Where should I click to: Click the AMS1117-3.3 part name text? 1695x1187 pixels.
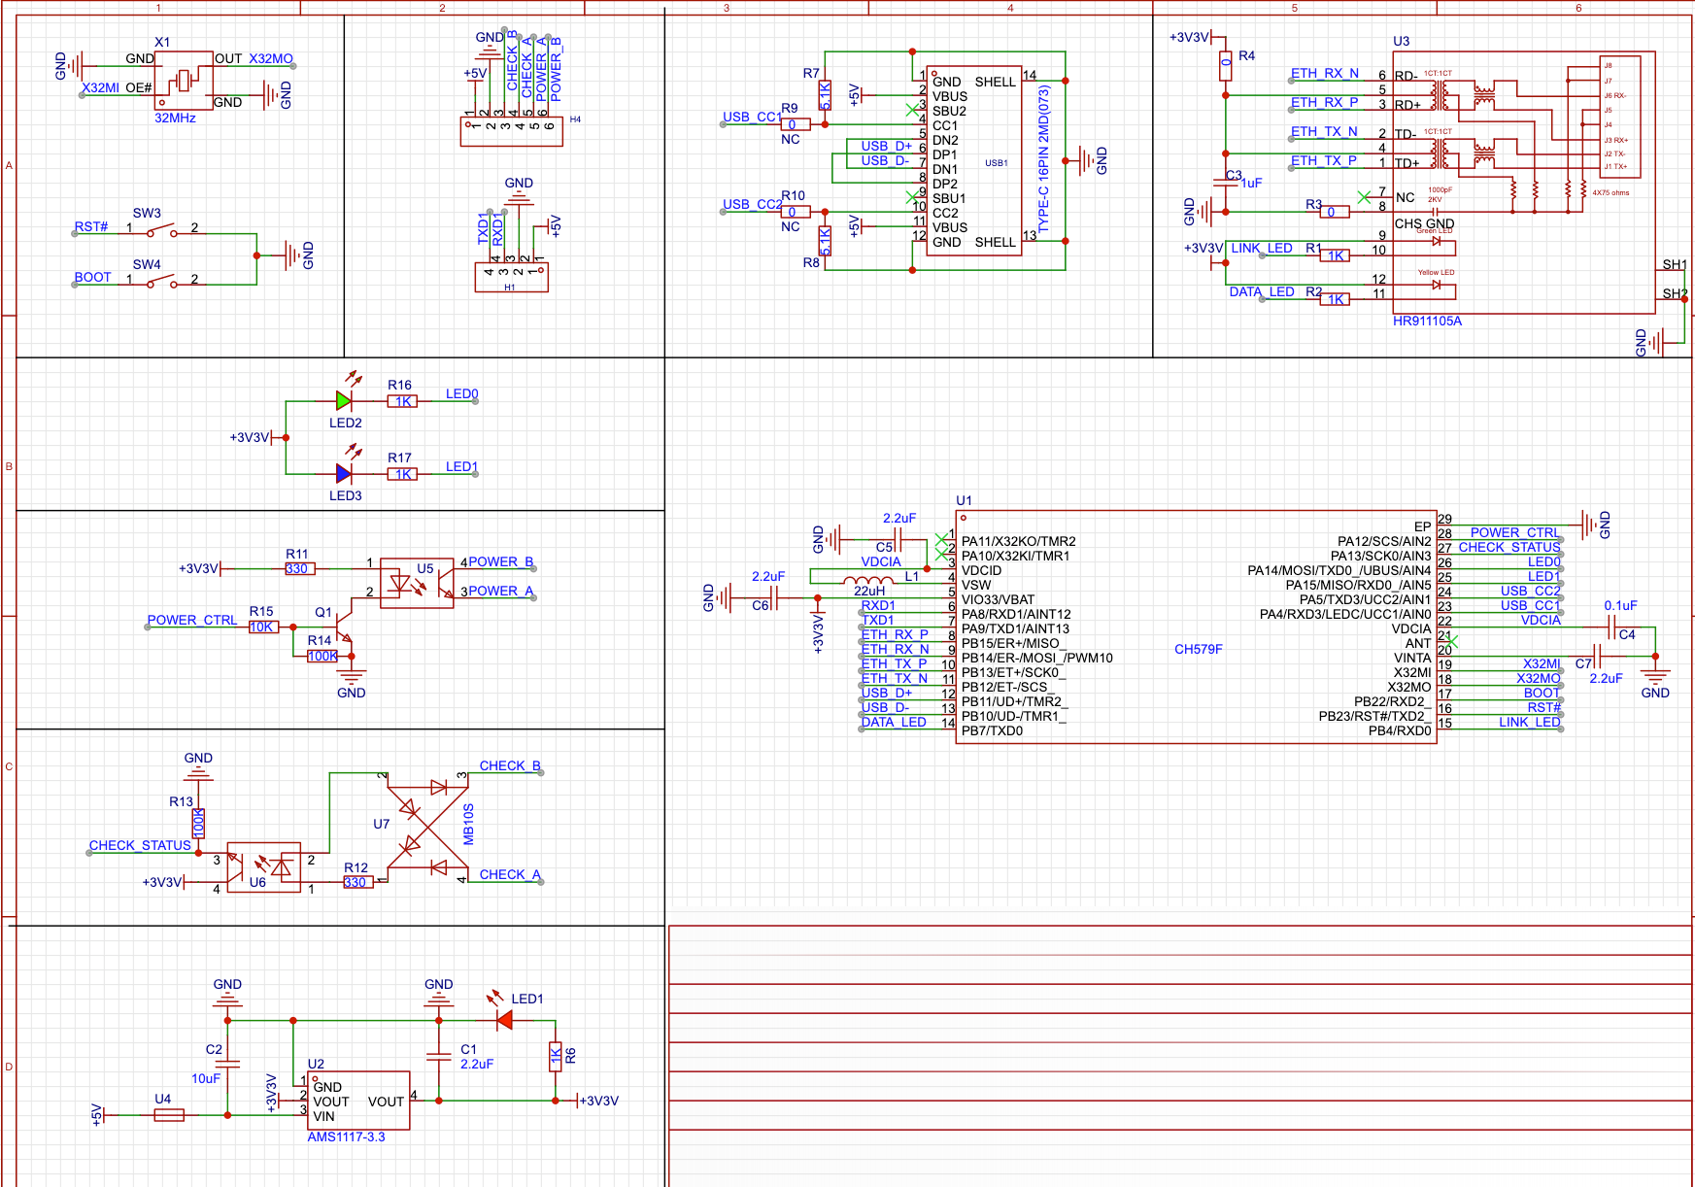(x=346, y=1136)
